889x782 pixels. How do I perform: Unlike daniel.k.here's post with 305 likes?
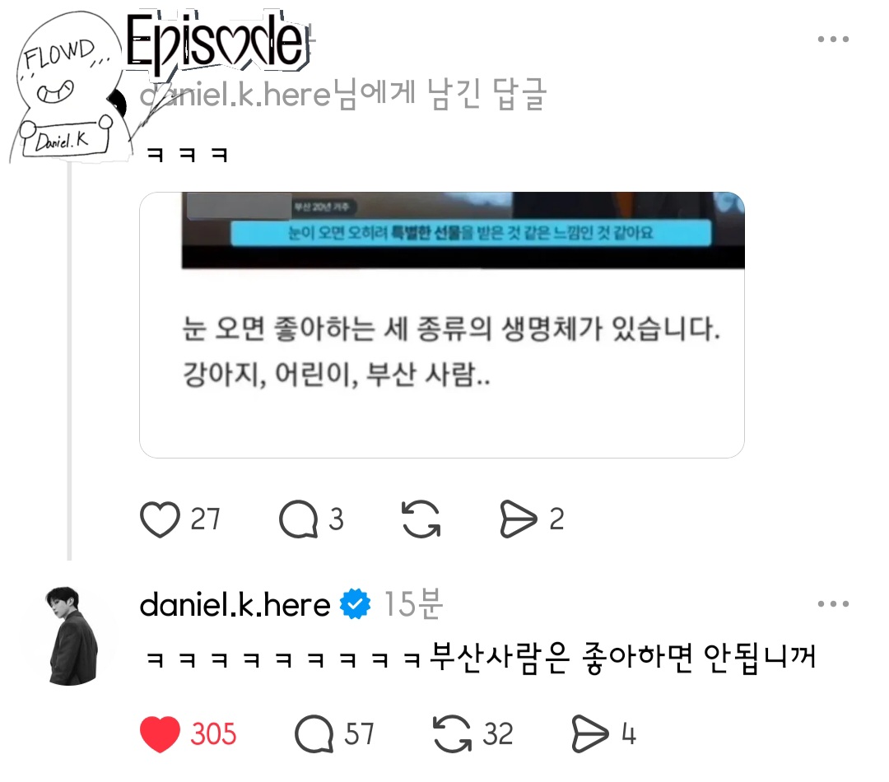(160, 733)
